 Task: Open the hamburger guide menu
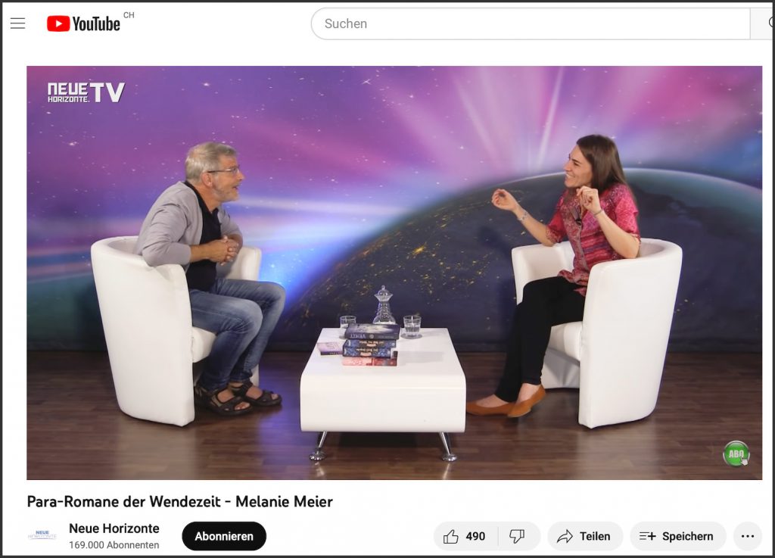[18, 23]
